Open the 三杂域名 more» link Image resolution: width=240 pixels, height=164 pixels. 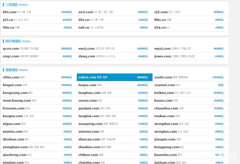click(x=23, y=5)
